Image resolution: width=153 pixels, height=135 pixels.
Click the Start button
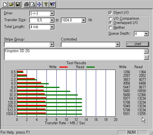[138, 44]
